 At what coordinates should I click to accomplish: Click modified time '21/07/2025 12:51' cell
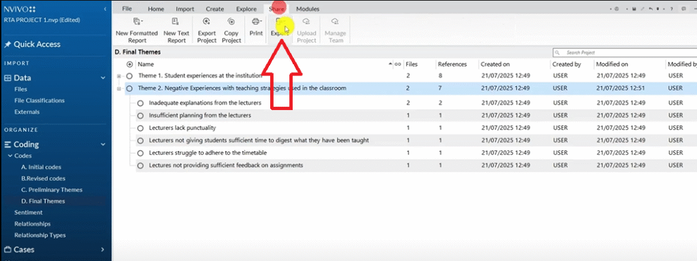tap(621, 88)
